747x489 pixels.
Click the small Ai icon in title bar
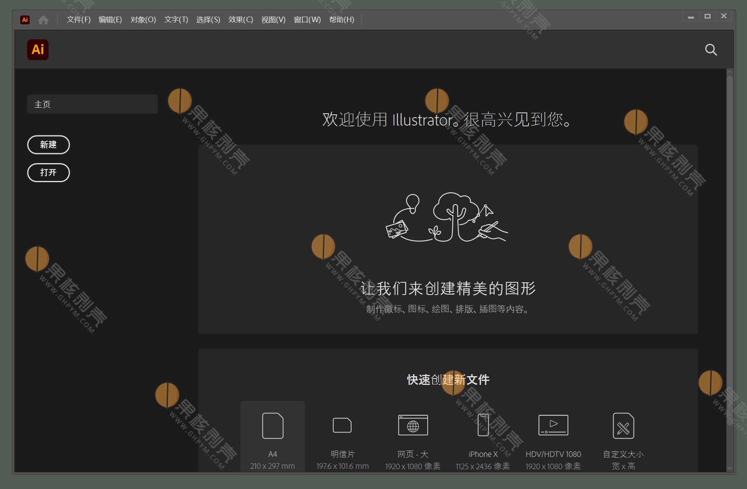pyautogui.click(x=25, y=20)
